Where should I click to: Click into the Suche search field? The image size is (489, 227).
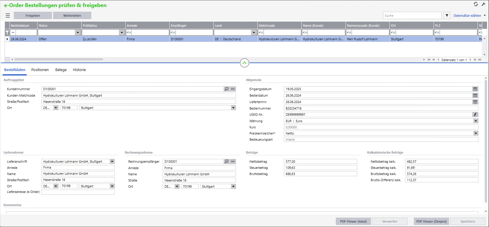tap(412, 16)
